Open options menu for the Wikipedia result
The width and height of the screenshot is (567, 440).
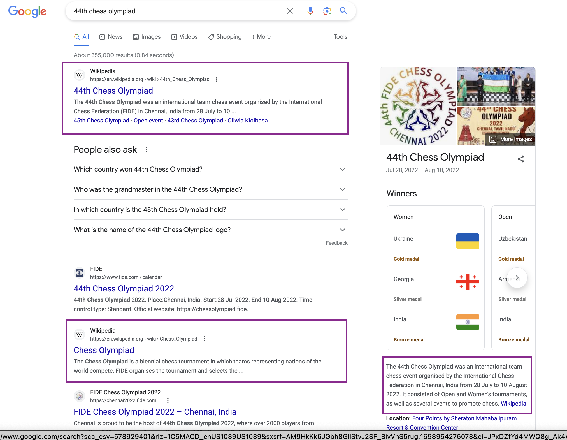(x=217, y=79)
